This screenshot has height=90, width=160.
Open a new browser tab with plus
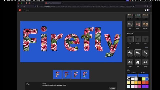pyautogui.click(x=63, y=3)
